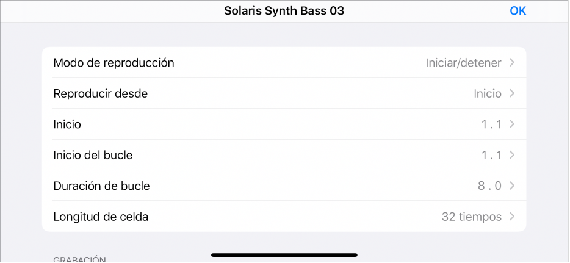Image resolution: width=570 pixels, height=263 pixels.
Task: Select the Iniciar/detener value
Action: pyautogui.click(x=463, y=63)
